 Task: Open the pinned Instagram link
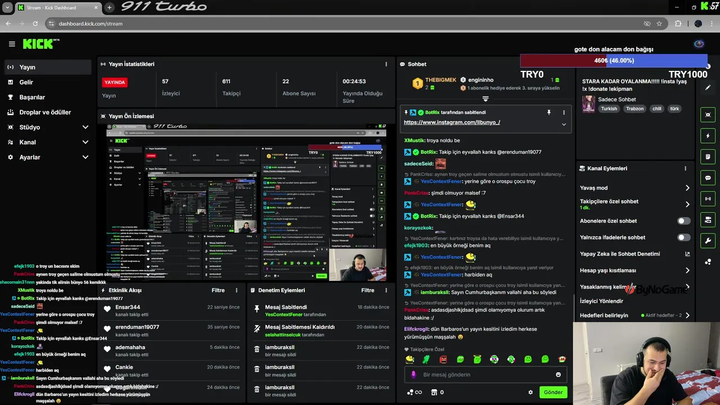452,122
